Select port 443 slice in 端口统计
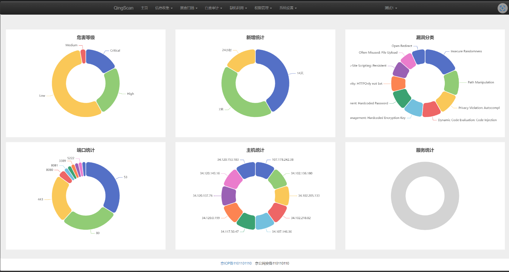509x272 pixels. [x=60, y=198]
